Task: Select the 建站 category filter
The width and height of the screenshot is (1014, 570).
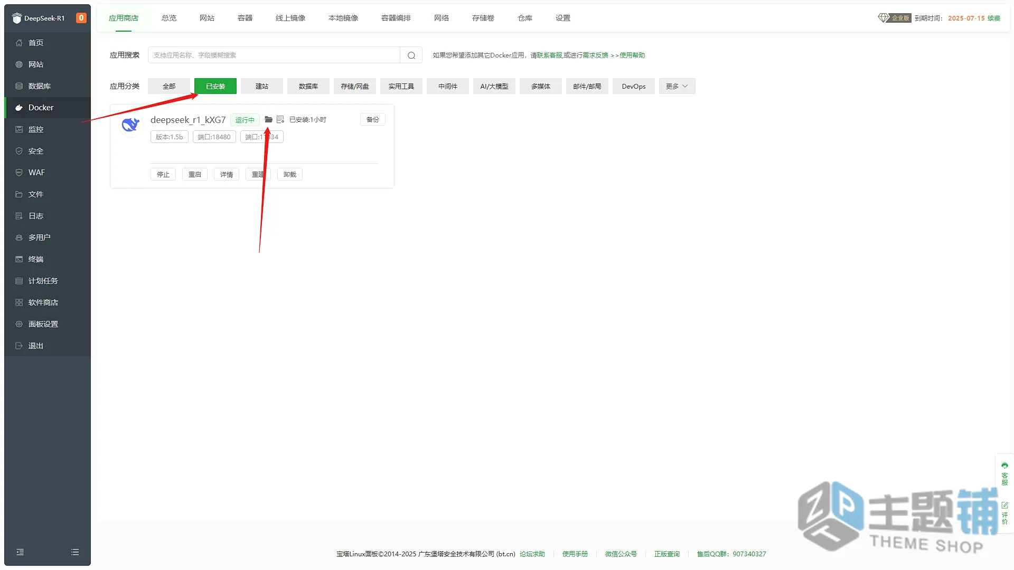Action: [x=262, y=87]
